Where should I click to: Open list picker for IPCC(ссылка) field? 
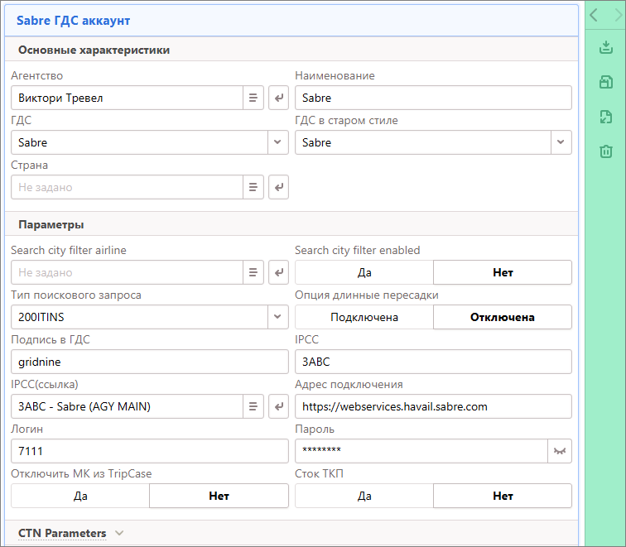coord(253,406)
